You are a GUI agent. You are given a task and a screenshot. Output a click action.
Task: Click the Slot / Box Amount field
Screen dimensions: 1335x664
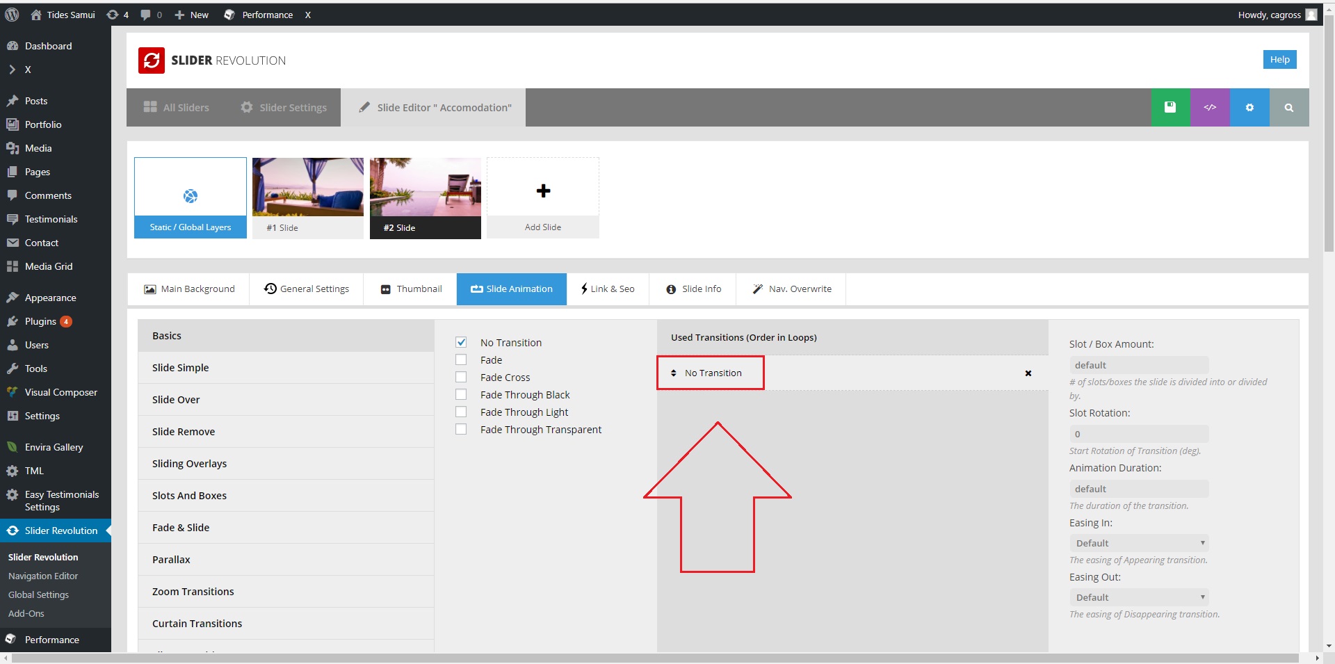pyautogui.click(x=1139, y=365)
